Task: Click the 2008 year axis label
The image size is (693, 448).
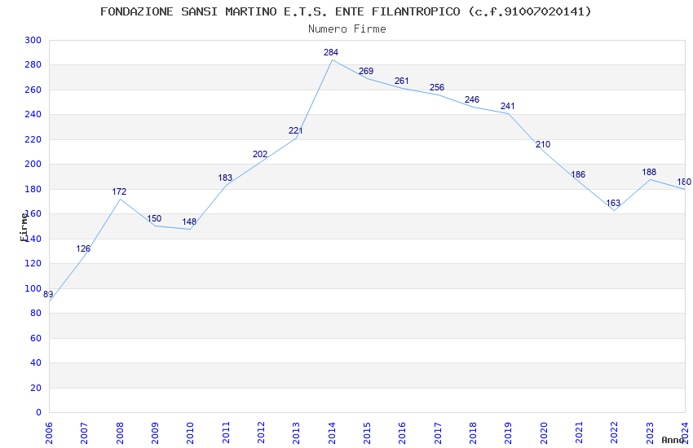Action: (x=120, y=433)
